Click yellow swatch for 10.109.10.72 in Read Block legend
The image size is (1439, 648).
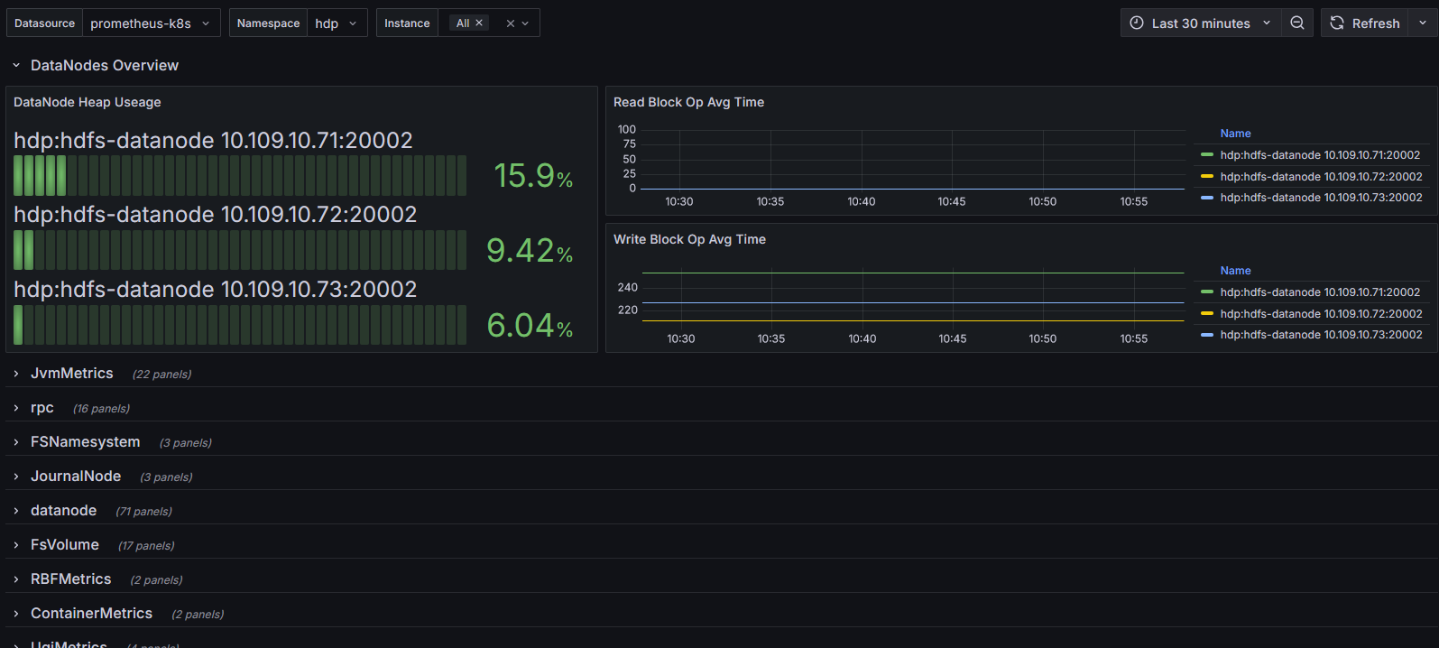[1207, 177]
